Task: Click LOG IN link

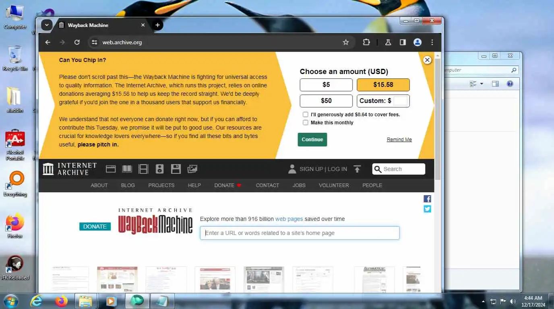Action: click(337, 169)
